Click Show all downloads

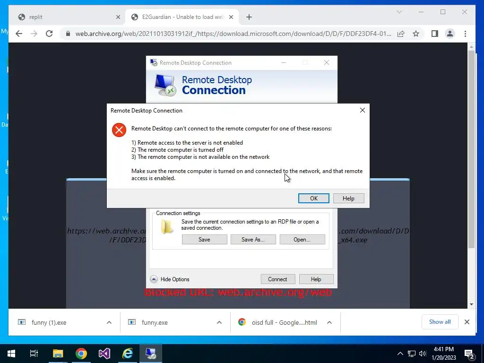(x=440, y=322)
